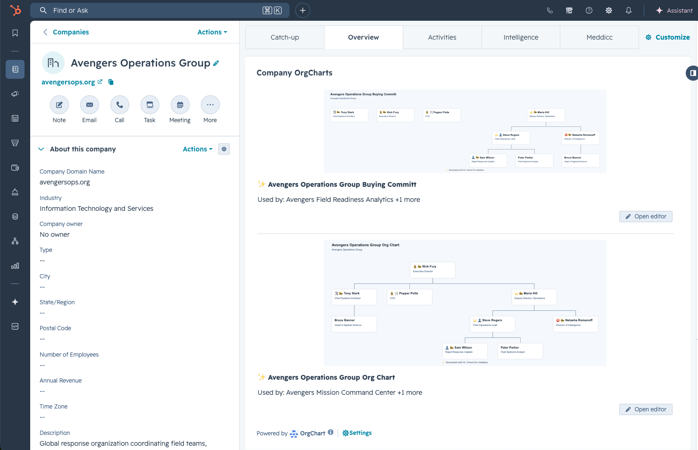
Task: Open the Reporting bar chart sidebar icon
Action: tap(15, 266)
